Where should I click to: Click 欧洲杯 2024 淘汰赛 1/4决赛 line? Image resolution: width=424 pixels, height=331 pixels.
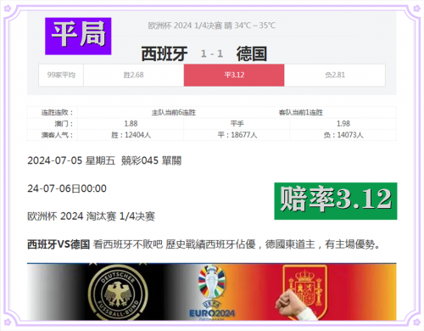point(91,216)
